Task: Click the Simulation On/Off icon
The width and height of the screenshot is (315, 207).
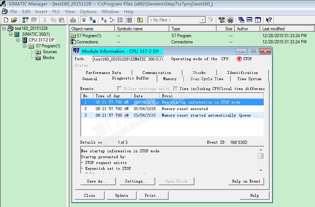Action: 230,20
